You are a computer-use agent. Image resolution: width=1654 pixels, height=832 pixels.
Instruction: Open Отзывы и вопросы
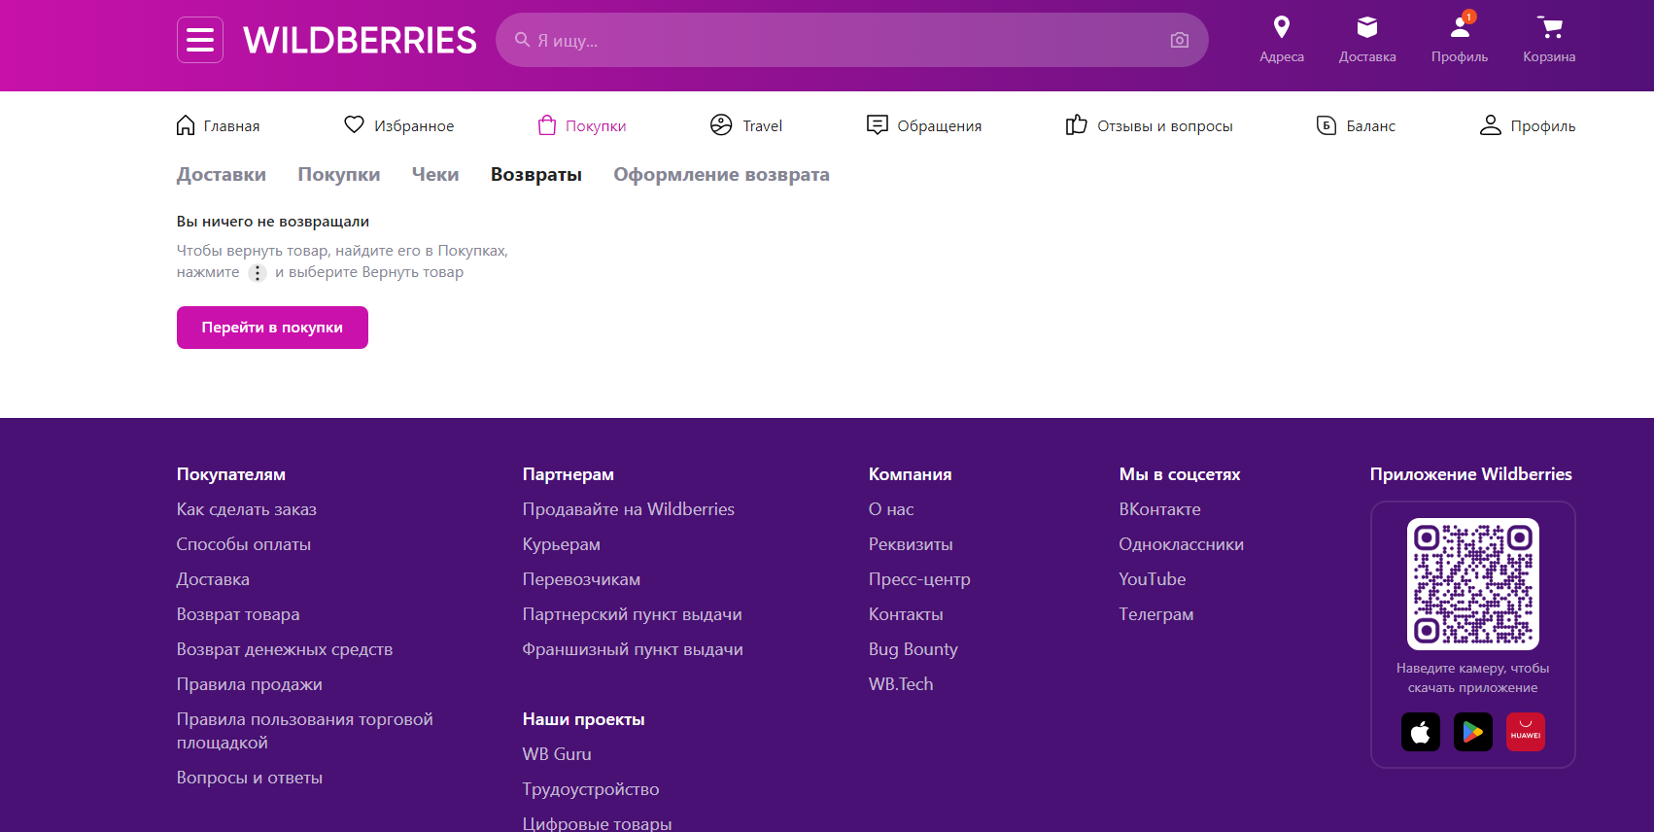(x=1149, y=125)
